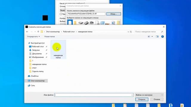Viewport: 191px width, 107px height.
Task: Click the folder icon in address bar
Action: point(42,32)
